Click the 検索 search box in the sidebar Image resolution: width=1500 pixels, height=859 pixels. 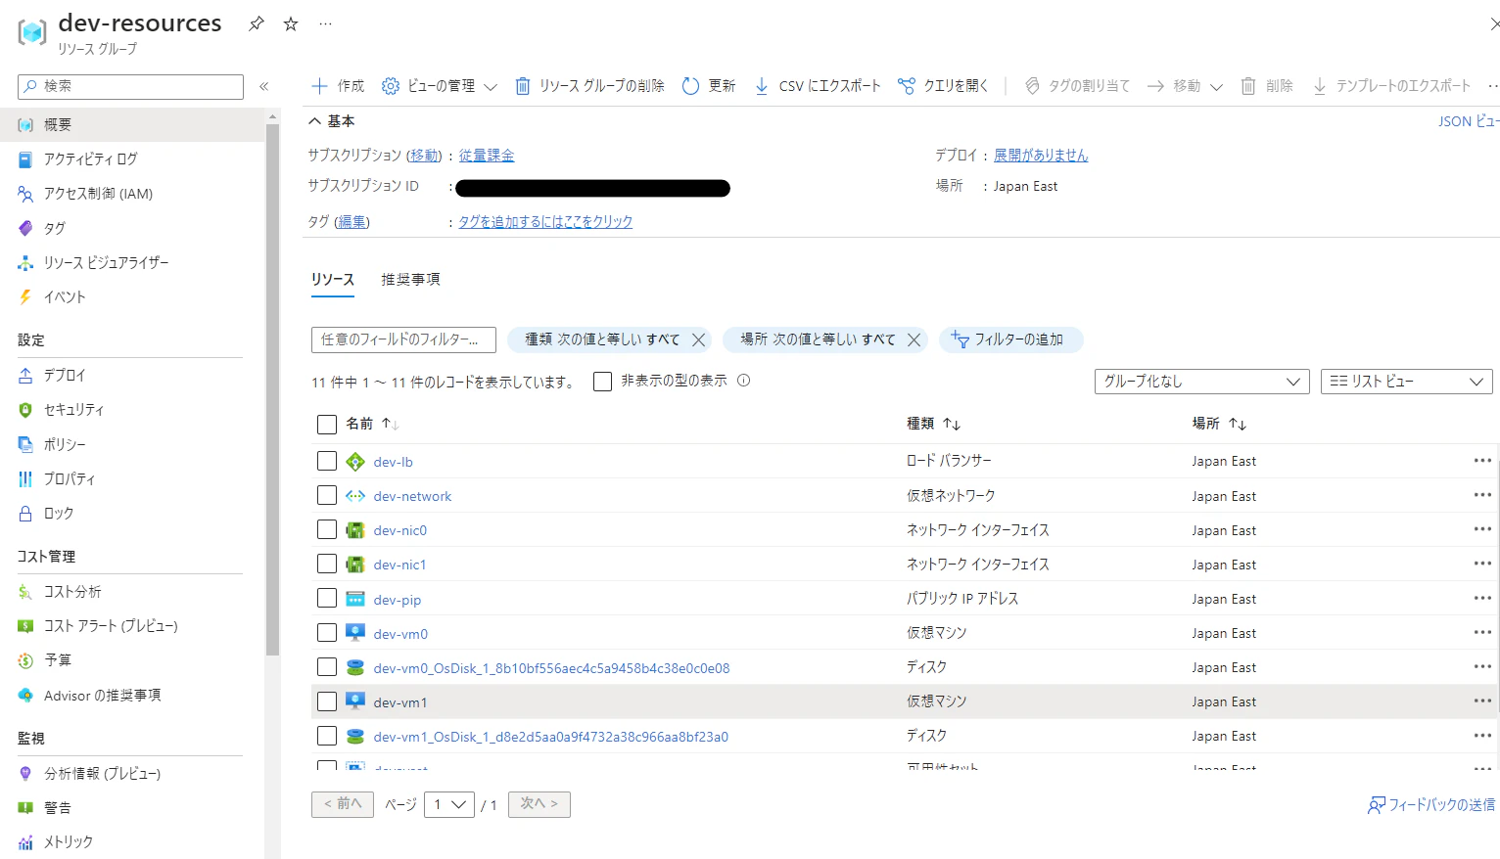(130, 86)
